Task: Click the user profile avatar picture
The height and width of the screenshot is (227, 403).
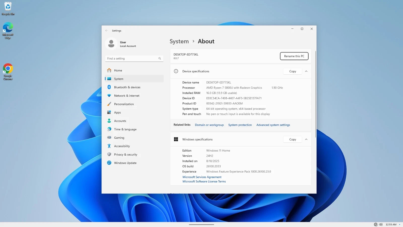Action: click(111, 44)
